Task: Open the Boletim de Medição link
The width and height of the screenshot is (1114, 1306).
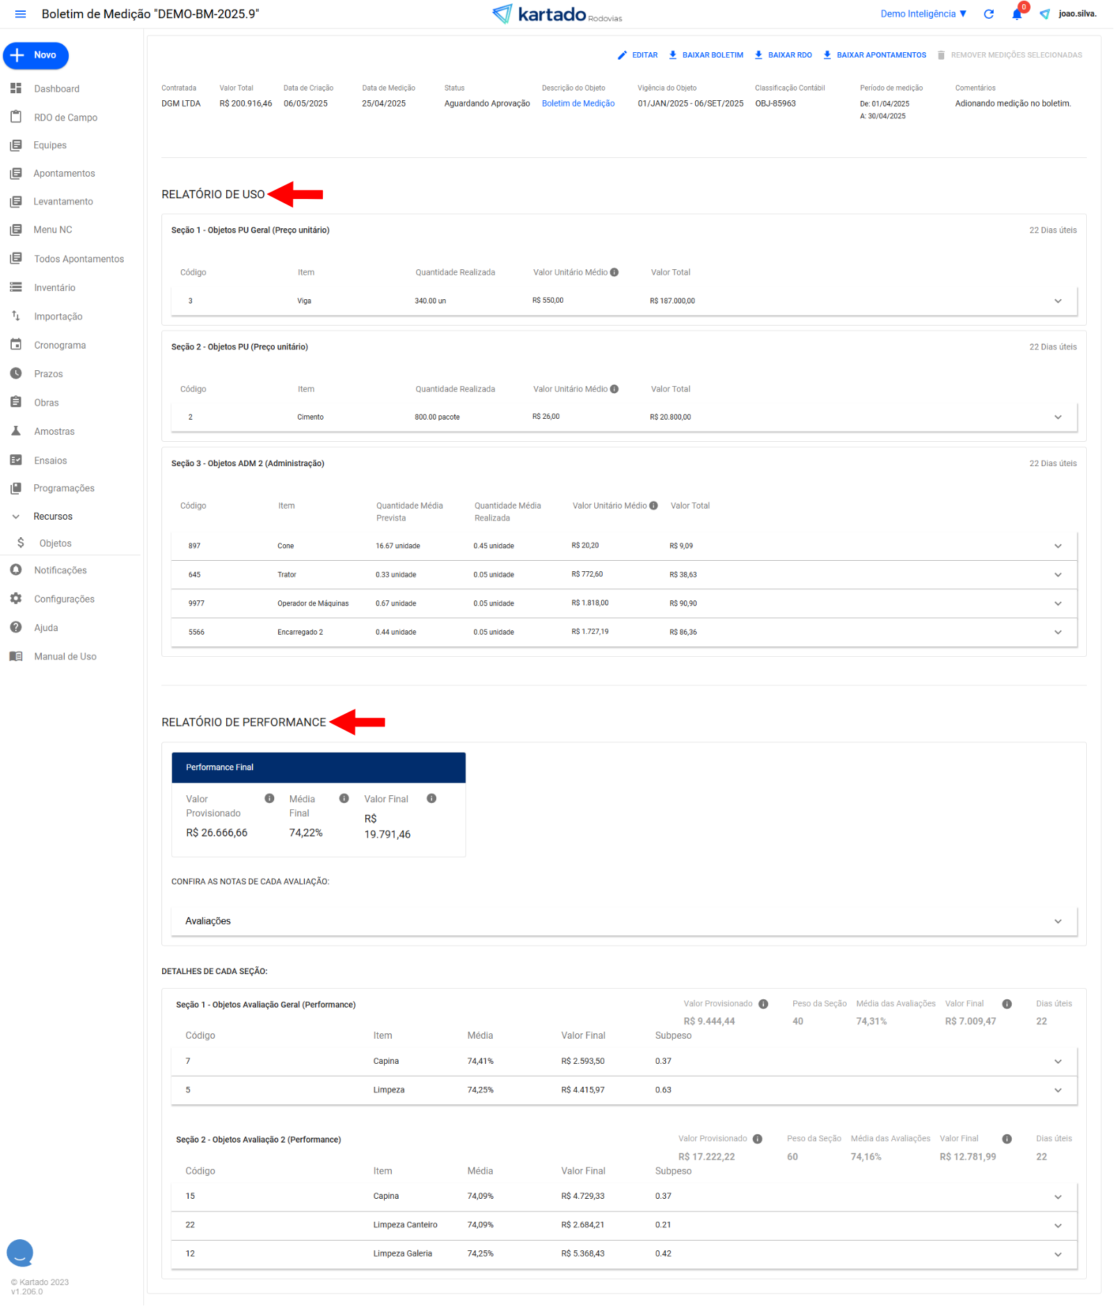Action: coord(578,104)
